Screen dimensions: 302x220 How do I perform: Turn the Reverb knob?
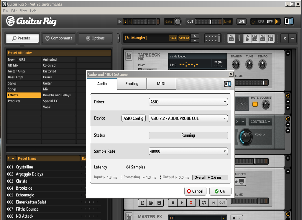coord(246,137)
